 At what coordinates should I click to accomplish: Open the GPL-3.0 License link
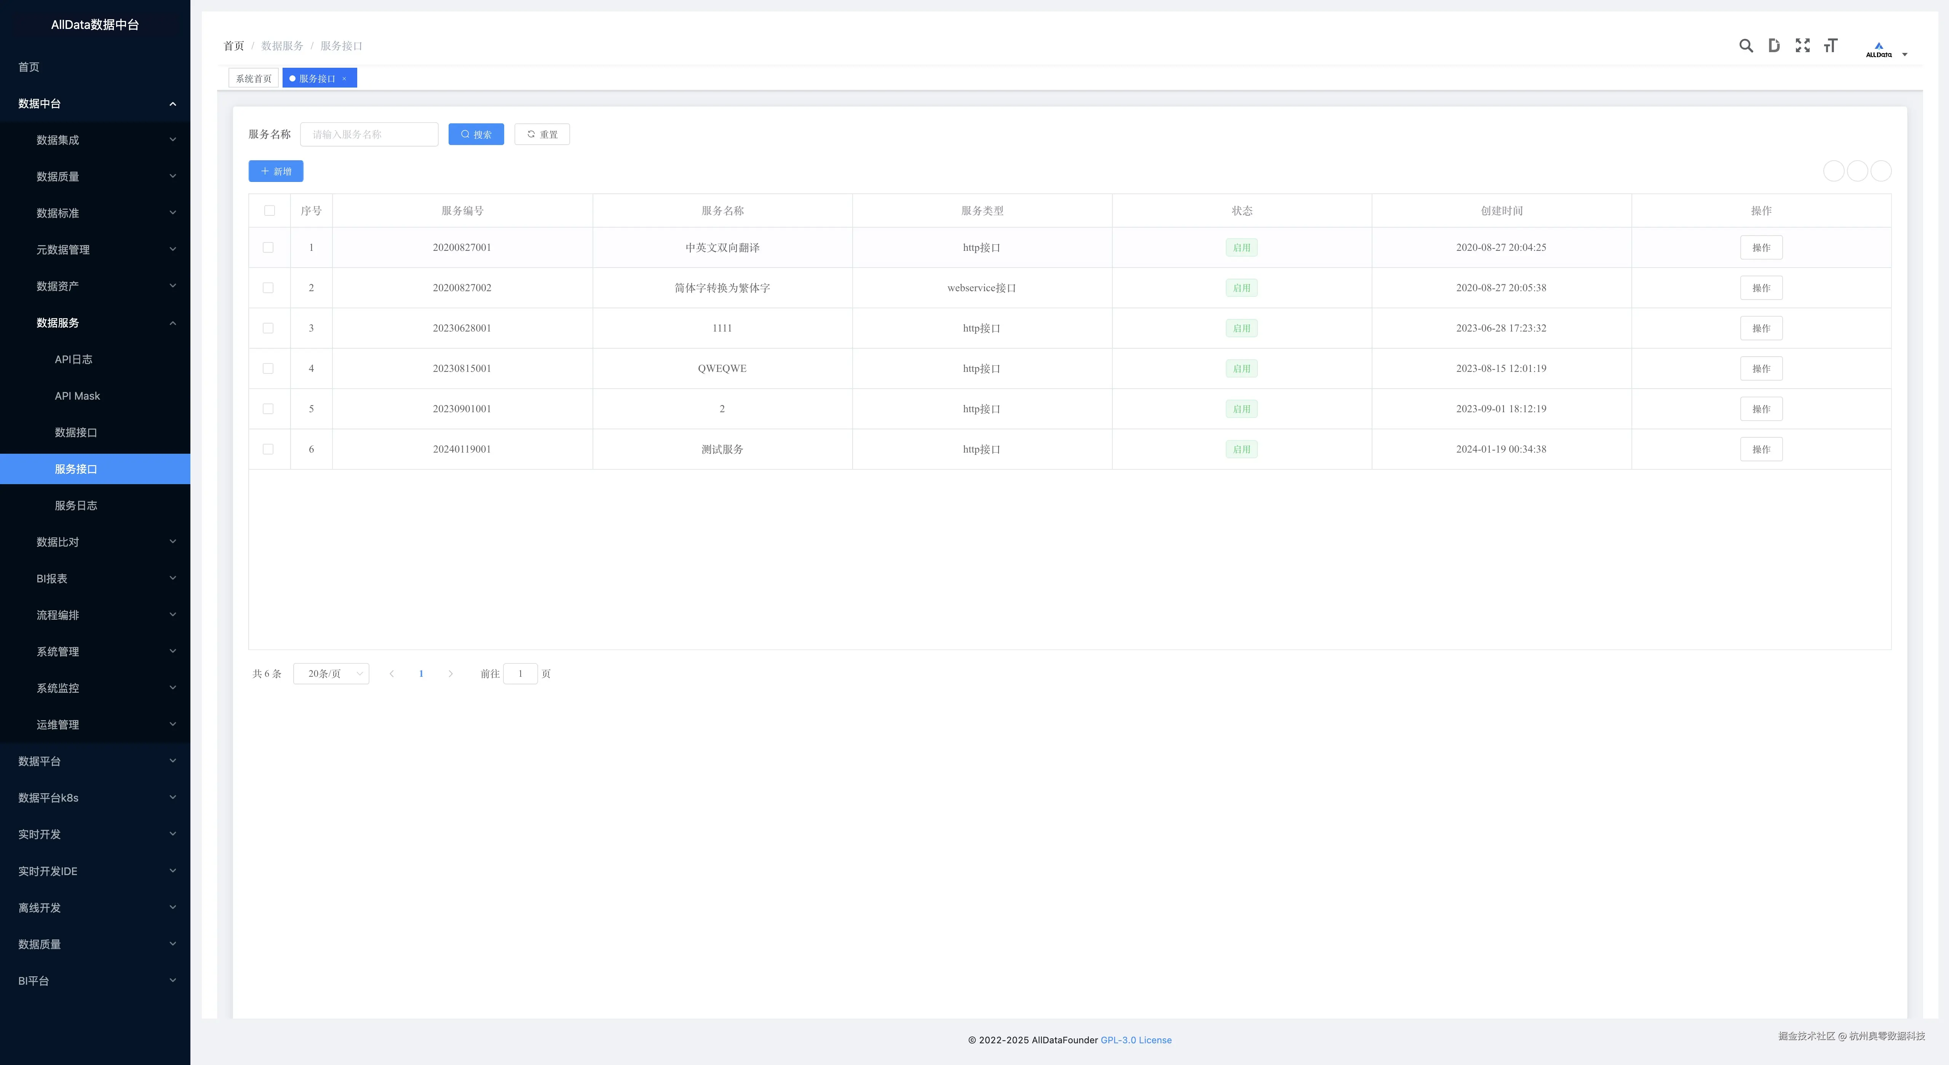pos(1136,1040)
